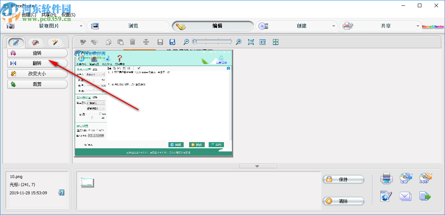The height and width of the screenshot is (215, 445).
Task: Burn photos to CD using the CD icon
Action: (x=405, y=178)
